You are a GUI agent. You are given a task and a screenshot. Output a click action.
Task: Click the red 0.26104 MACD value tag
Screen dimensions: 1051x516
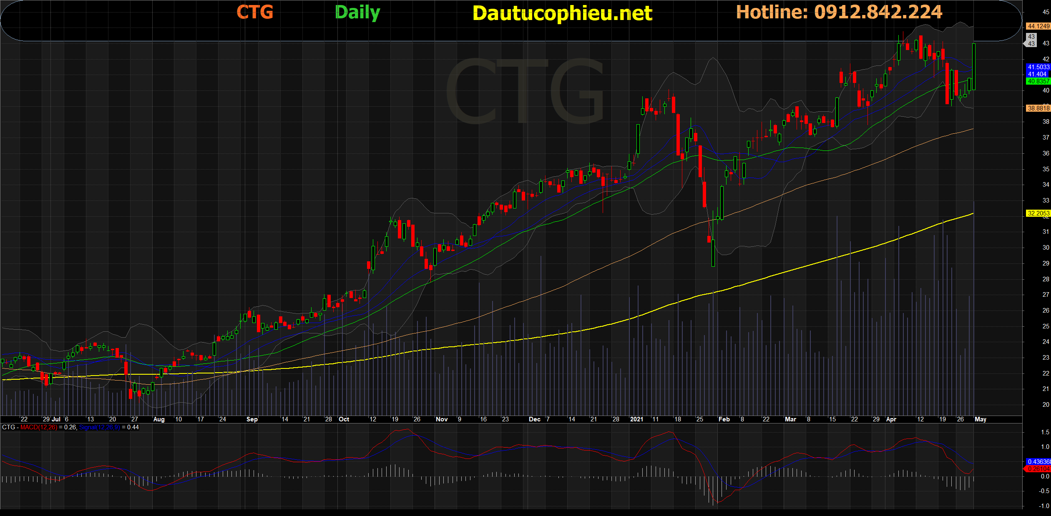click(x=1038, y=469)
